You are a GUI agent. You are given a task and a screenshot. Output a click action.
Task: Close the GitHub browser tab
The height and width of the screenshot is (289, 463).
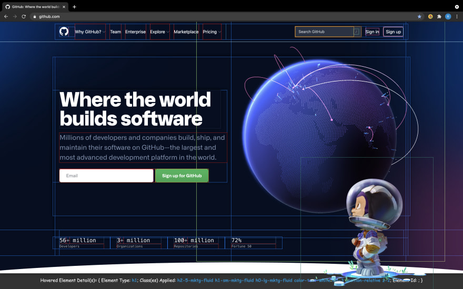64,7
